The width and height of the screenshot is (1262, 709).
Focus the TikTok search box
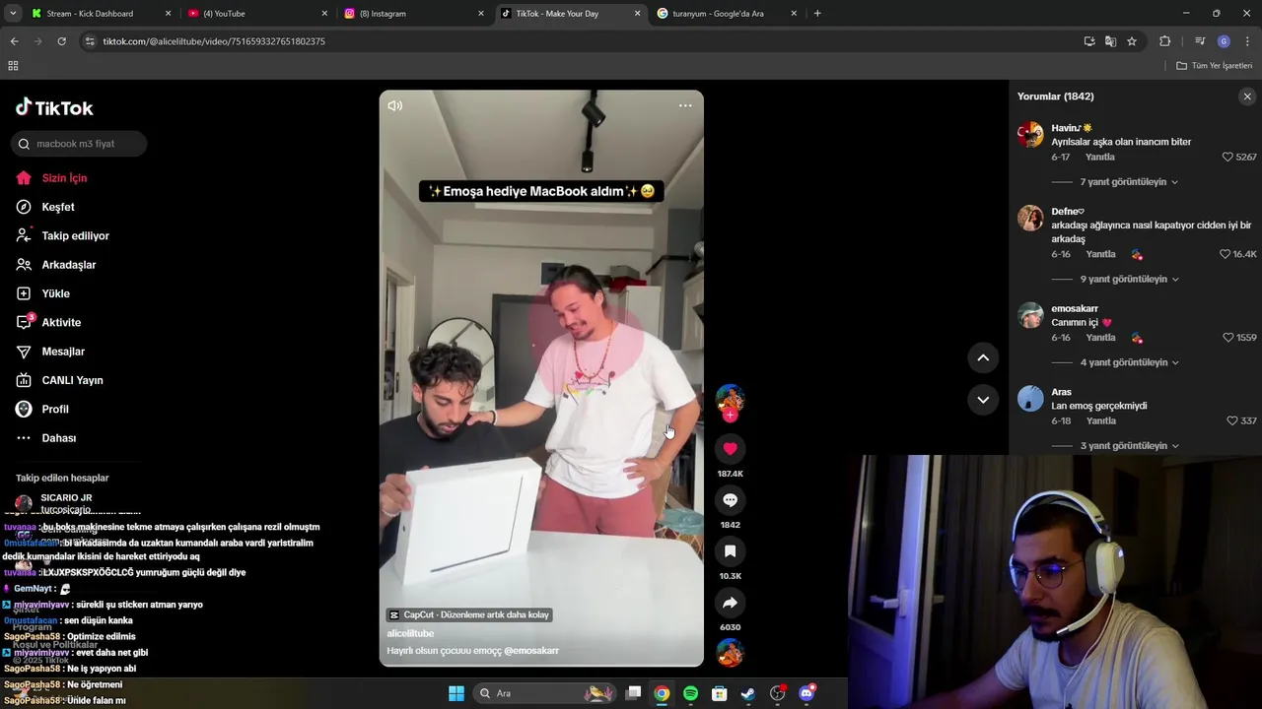pos(79,144)
